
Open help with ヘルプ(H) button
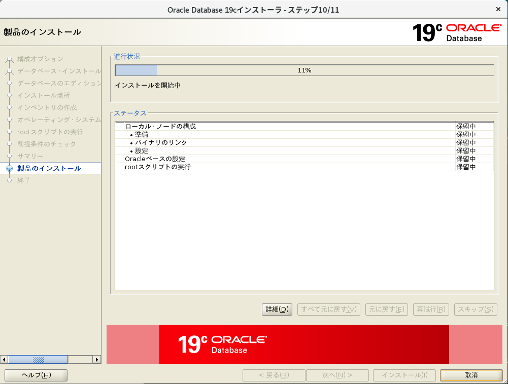36,375
